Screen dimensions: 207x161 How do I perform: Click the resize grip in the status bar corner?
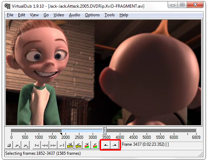click(x=201, y=154)
